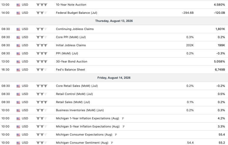
Task: Select the Friday, August 14, 2026 date header
Action: (x=114, y=78)
